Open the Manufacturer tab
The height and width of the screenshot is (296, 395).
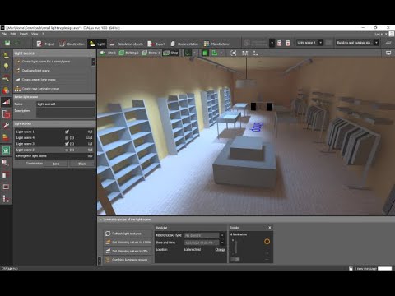point(216,44)
